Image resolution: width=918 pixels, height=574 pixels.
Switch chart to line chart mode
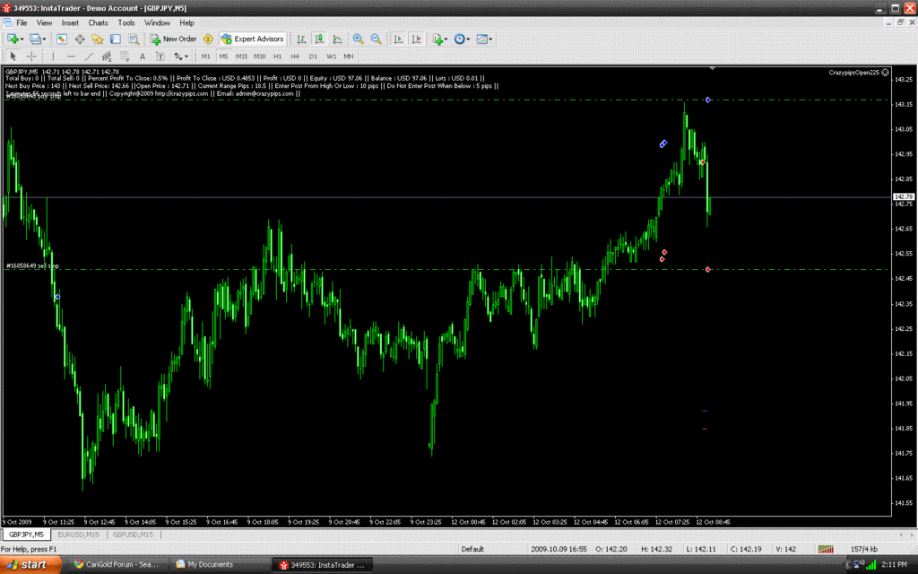pos(337,39)
